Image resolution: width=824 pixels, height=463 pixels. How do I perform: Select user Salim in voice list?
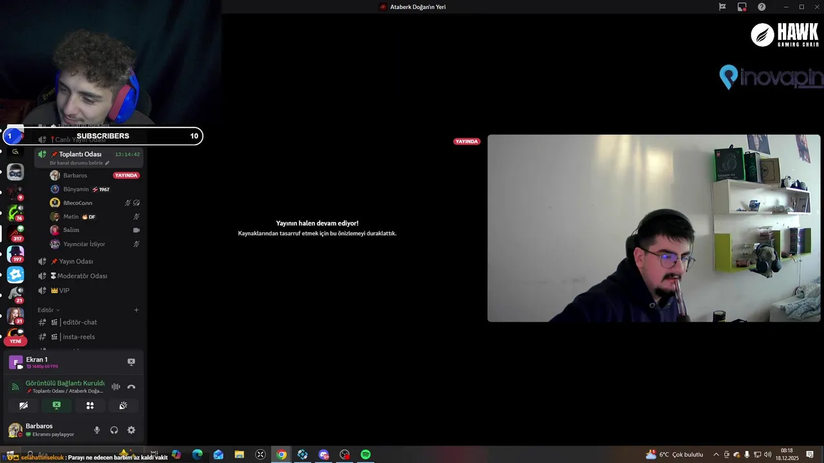coord(95,230)
